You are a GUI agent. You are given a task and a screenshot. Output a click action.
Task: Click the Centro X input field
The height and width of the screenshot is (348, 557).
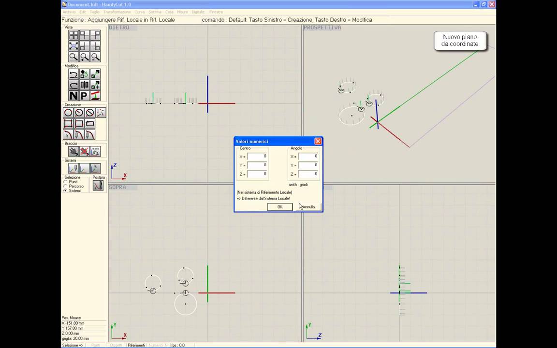257,157
